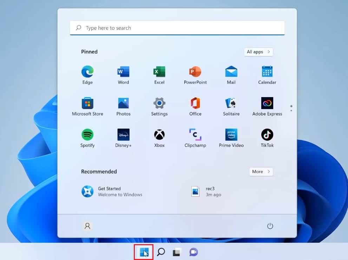Open Microsoft Edge from pinned apps
The width and height of the screenshot is (348, 260).
tap(87, 72)
